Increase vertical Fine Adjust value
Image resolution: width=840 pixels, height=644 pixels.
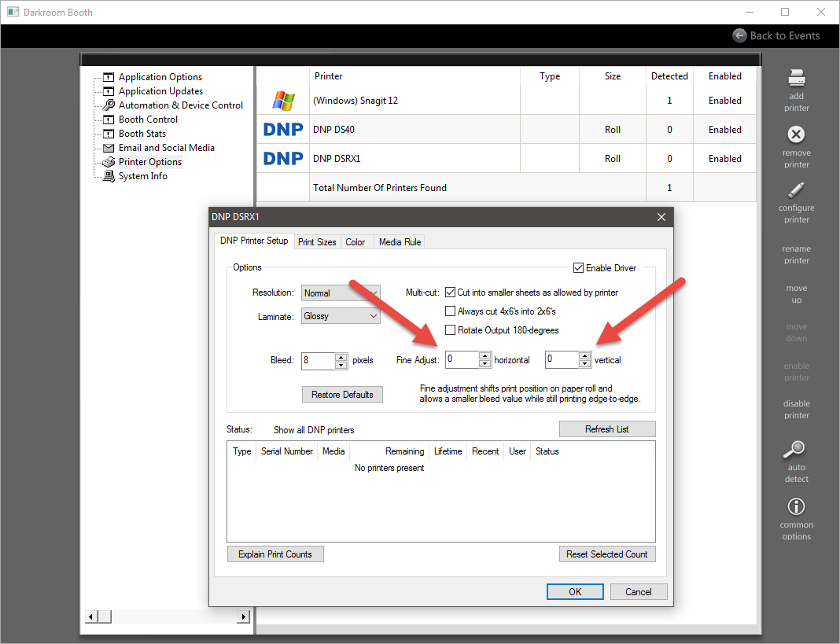point(585,355)
